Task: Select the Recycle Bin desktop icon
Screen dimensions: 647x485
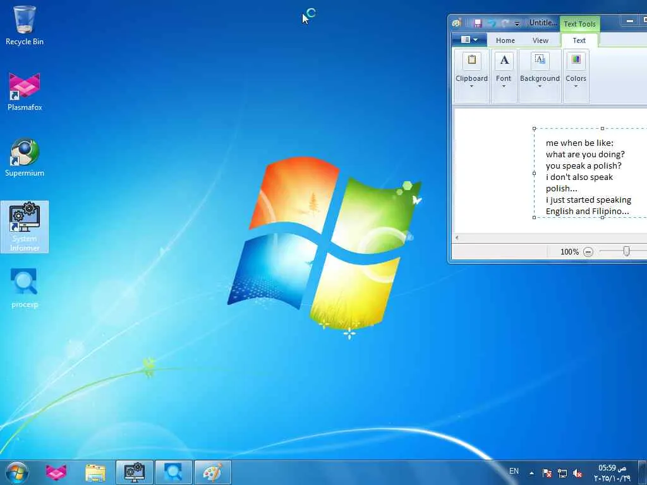Action: coord(25,25)
